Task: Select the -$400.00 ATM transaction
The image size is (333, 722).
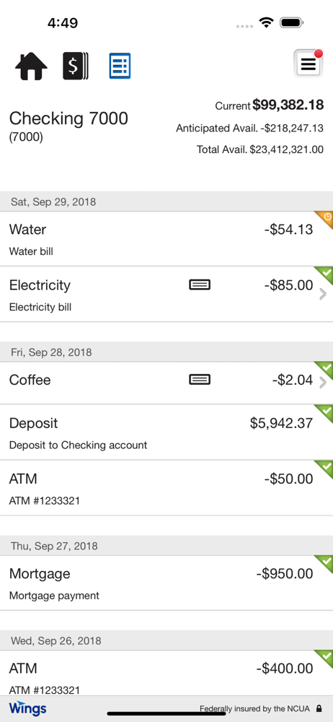Action: click(x=166, y=673)
